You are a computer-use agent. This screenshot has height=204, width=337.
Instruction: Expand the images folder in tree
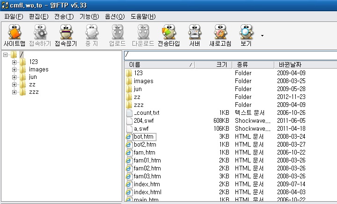[14, 70]
